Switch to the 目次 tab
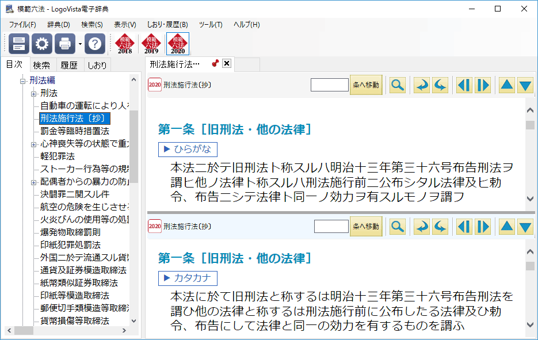Image resolution: width=538 pixels, height=340 pixels. 14,64
